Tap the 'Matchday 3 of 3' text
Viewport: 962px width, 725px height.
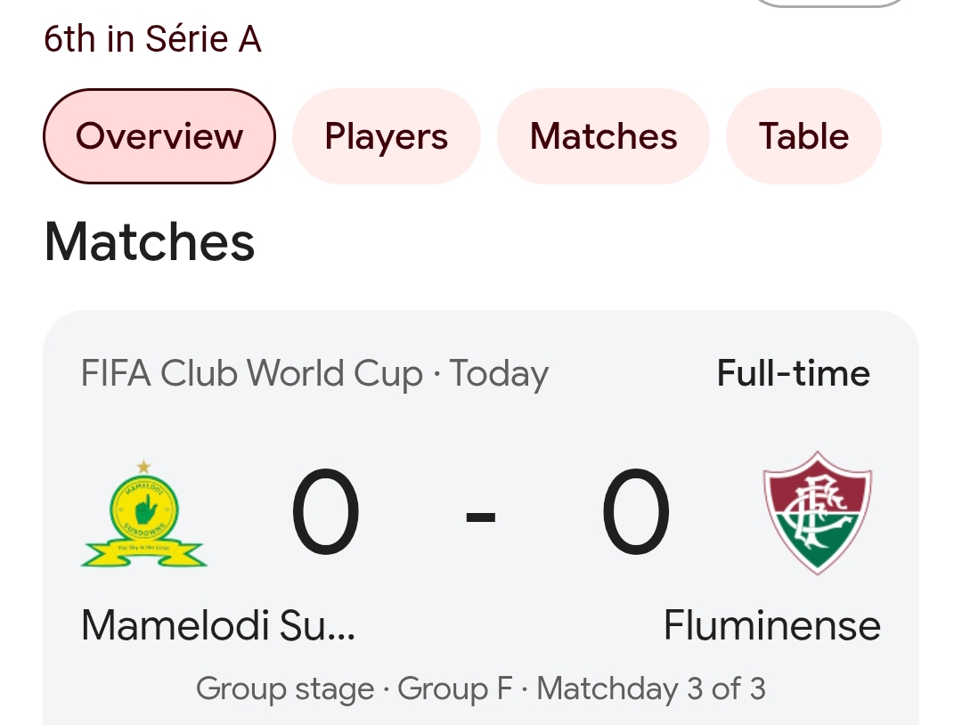coord(651,688)
